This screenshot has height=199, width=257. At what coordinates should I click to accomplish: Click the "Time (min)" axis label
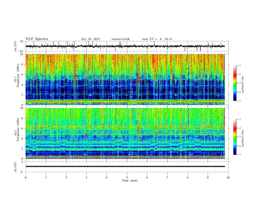(130, 180)
